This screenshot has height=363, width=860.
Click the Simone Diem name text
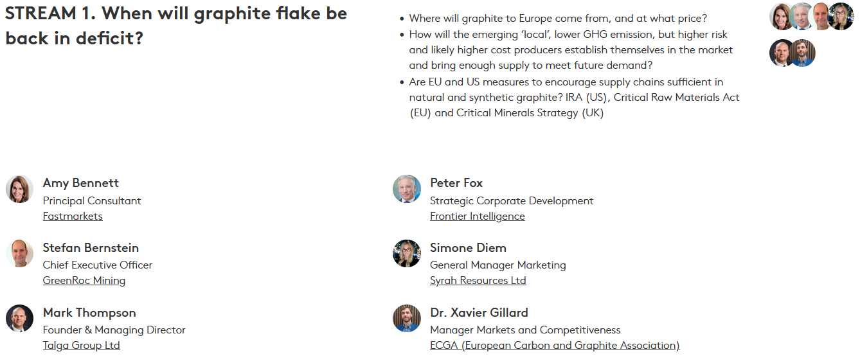click(x=468, y=248)
